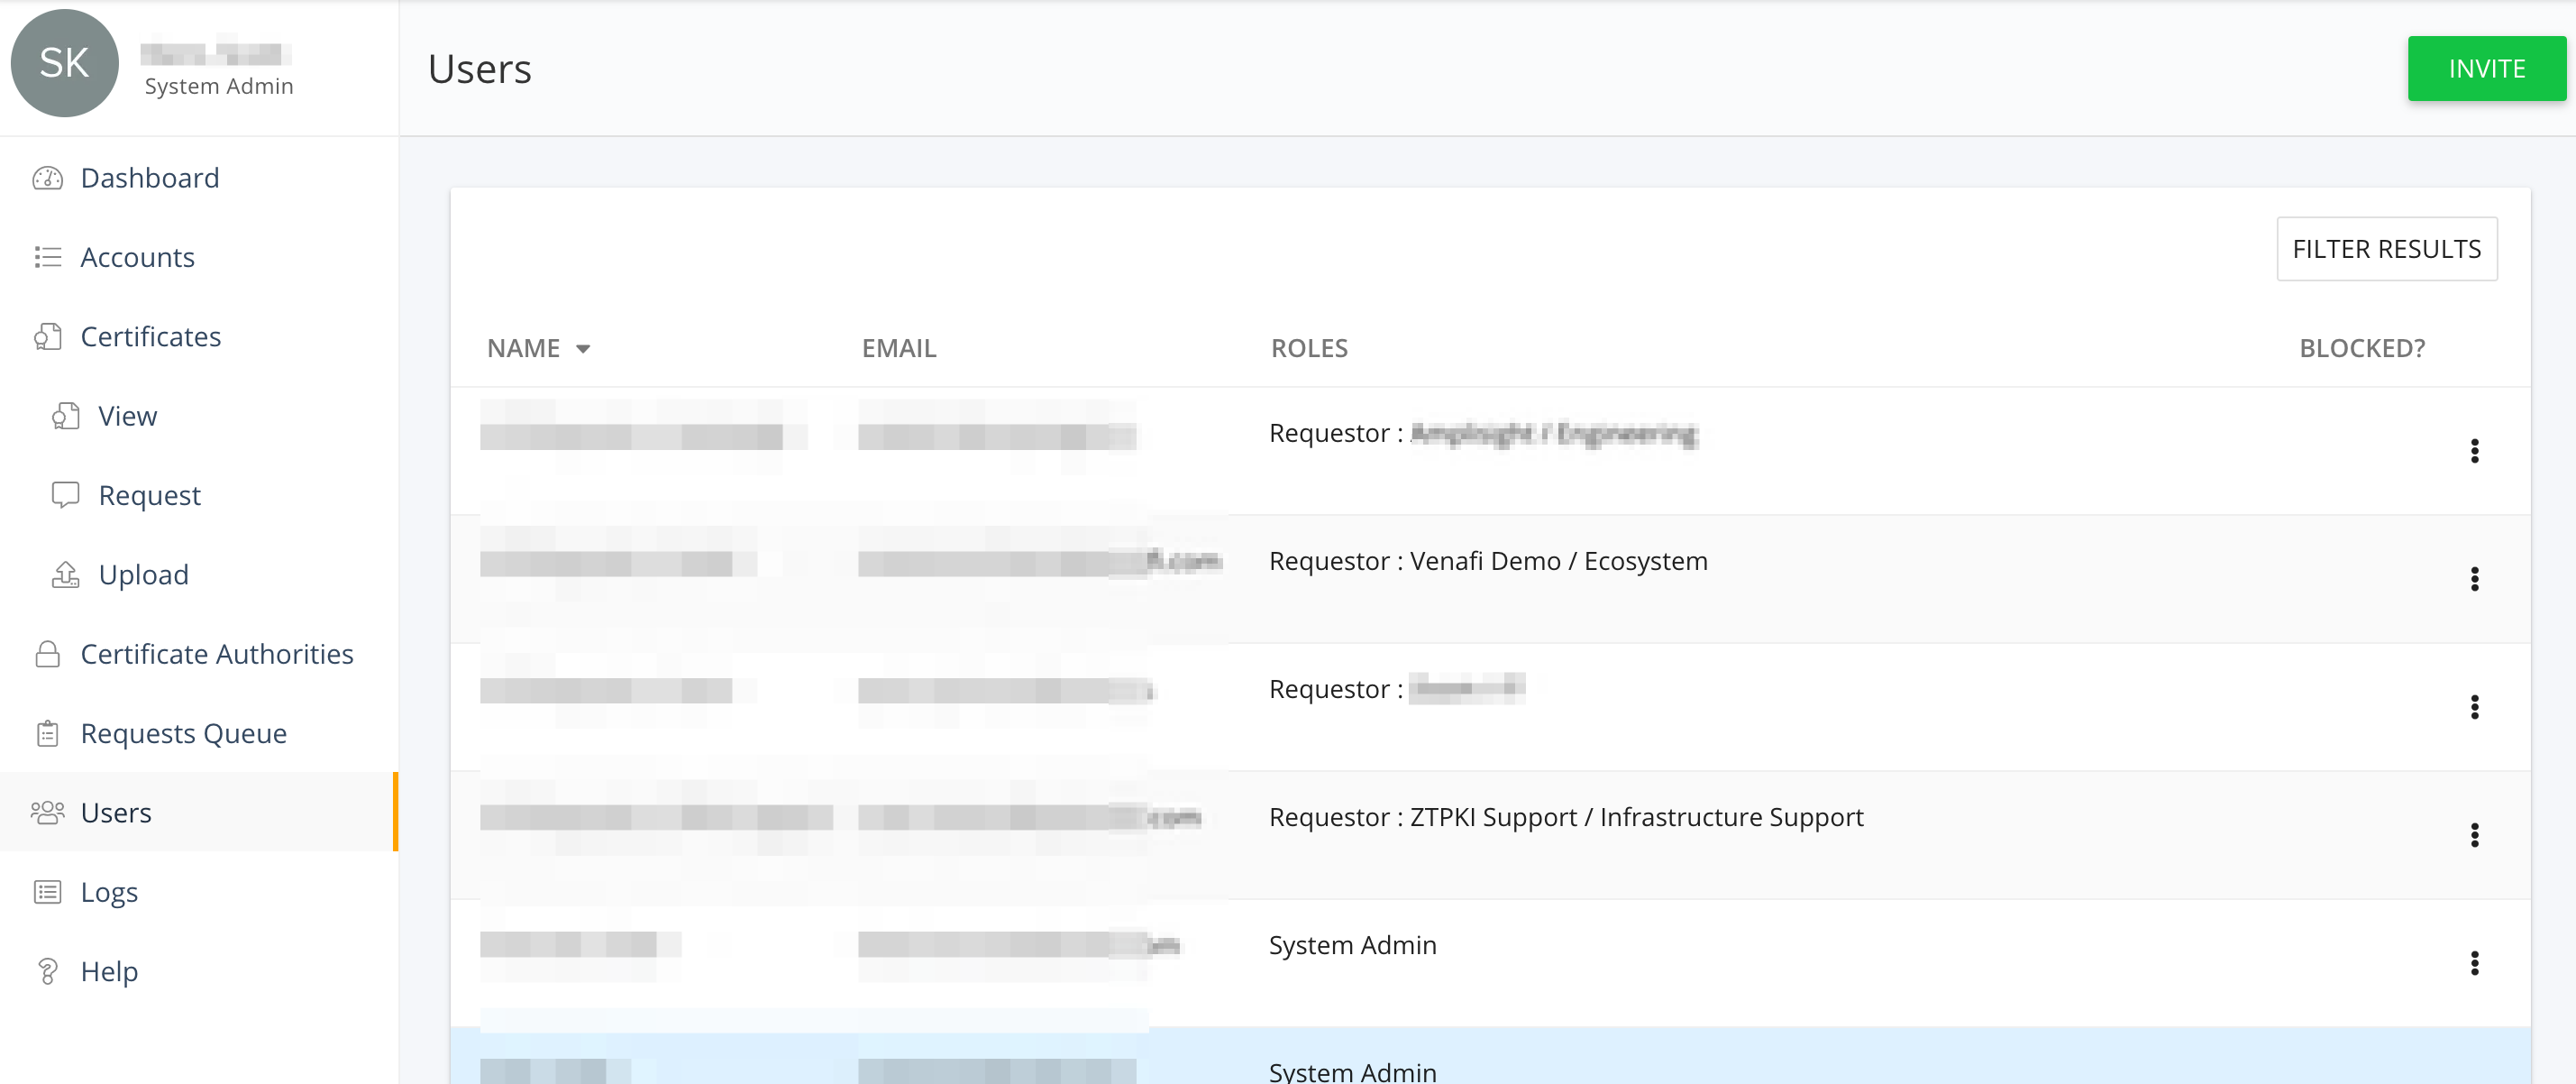The width and height of the screenshot is (2576, 1084).
Task: Open the Help page
Action: coord(199,971)
